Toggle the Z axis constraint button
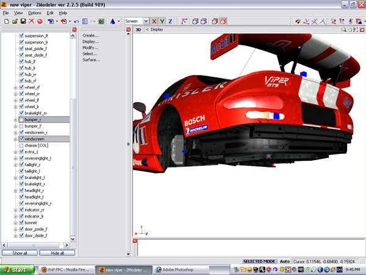This screenshot has height=275, width=366. point(170,21)
